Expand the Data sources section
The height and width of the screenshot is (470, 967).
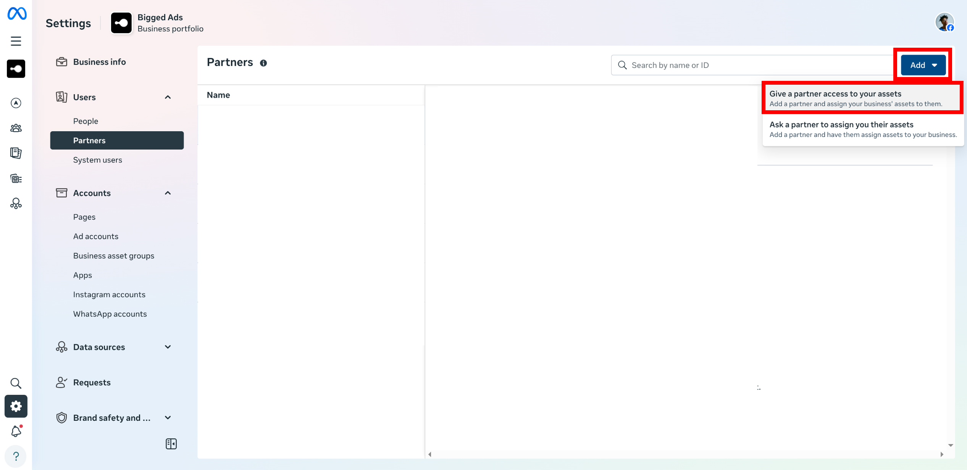(168, 347)
